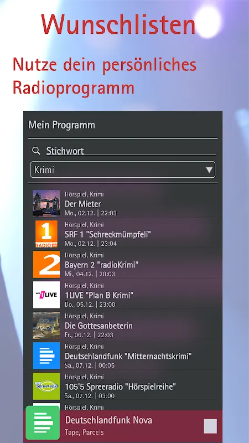Click the Mein Programm header
249x443 pixels.
click(61, 125)
